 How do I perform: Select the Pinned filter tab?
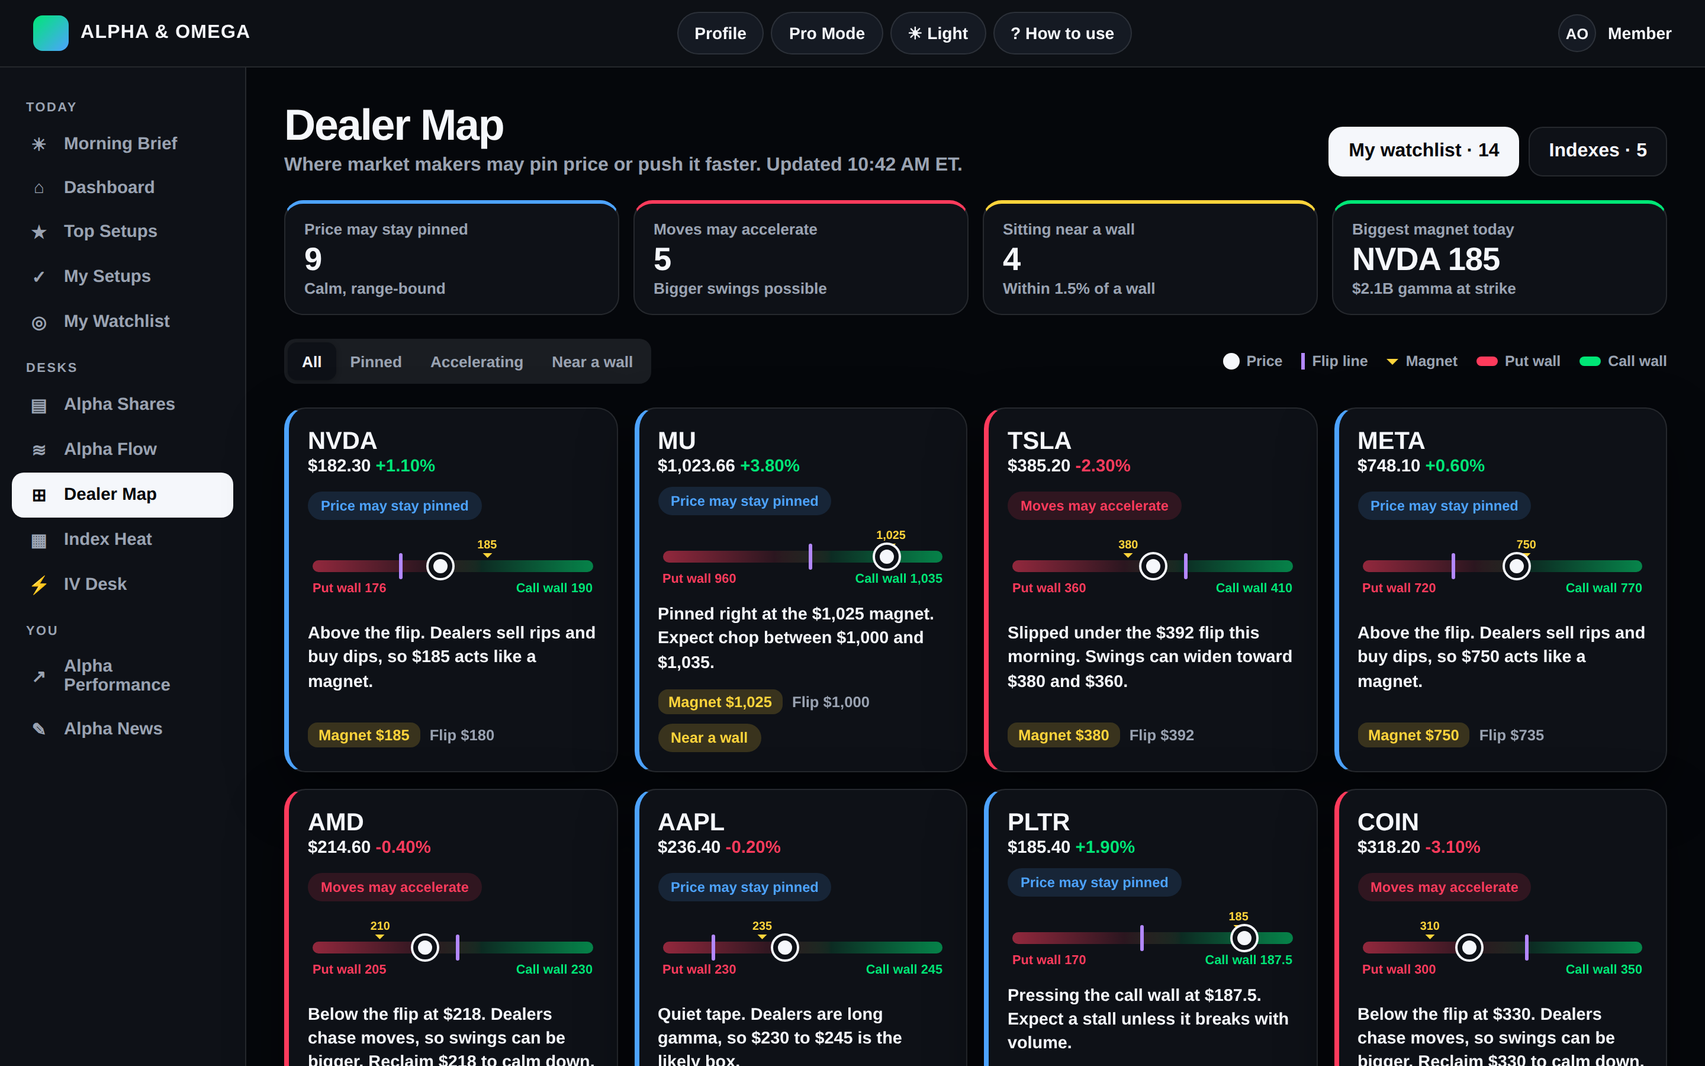[375, 362]
